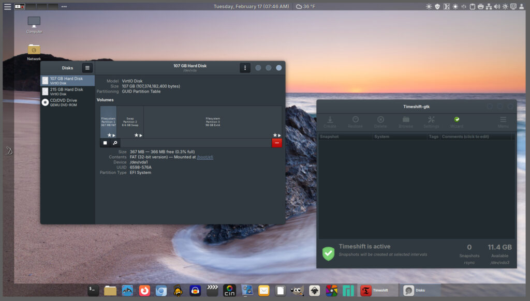
Task: Open drive options three-dot menu
Action: [245, 68]
